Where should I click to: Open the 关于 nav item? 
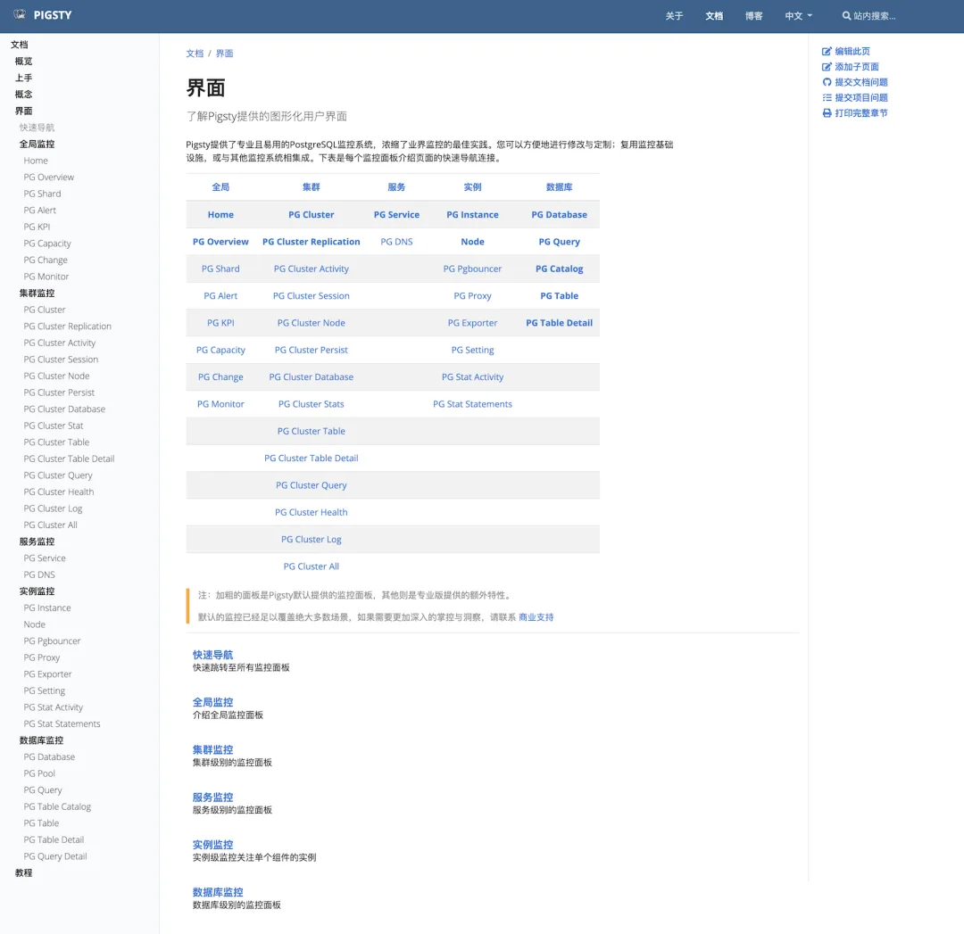coord(674,16)
